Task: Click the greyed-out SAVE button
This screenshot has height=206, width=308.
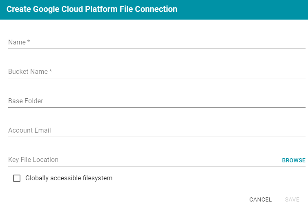Action: [292, 199]
